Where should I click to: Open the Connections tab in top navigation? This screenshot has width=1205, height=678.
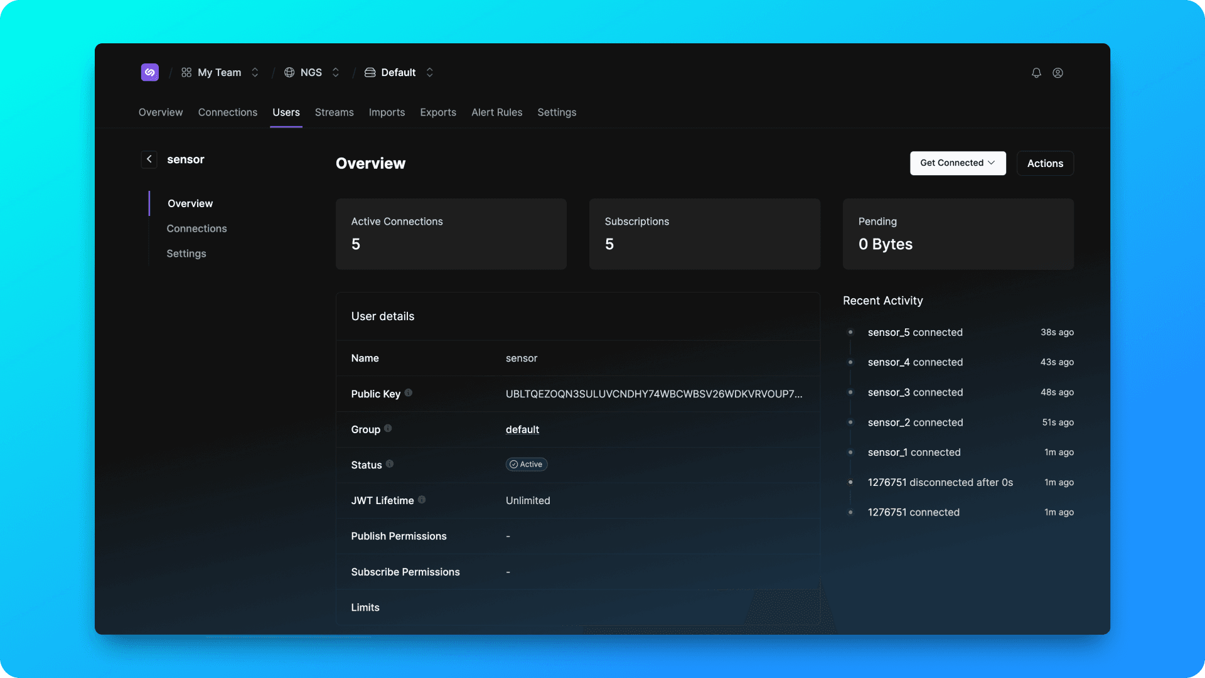227,112
